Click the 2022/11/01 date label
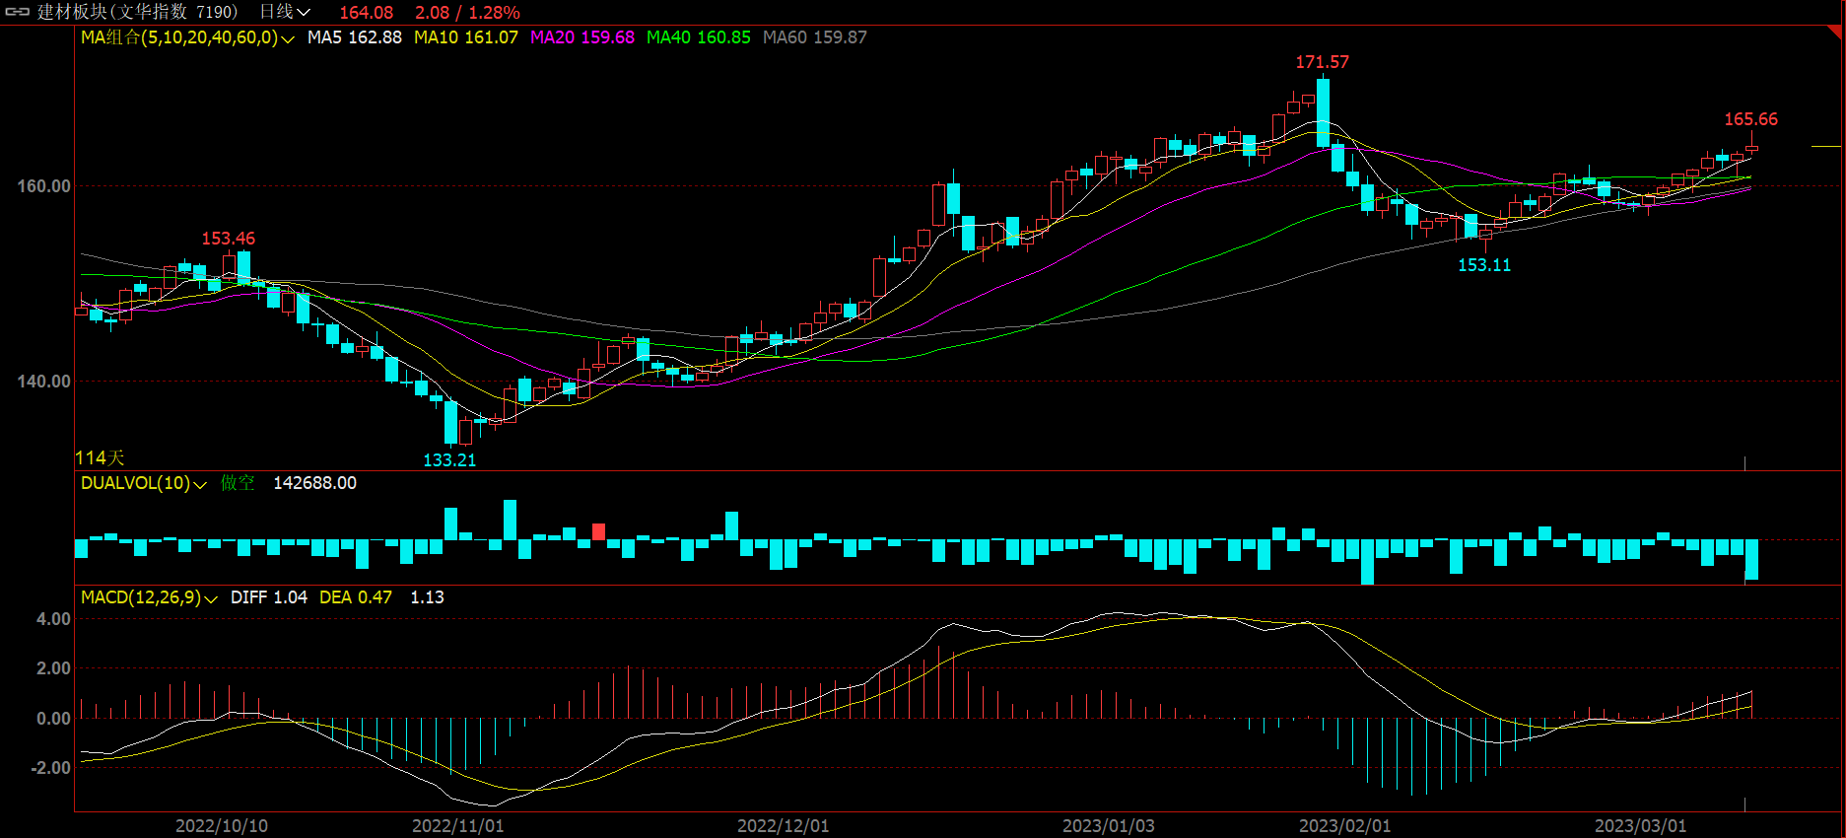Screen dimensions: 1846x838 click(x=458, y=826)
